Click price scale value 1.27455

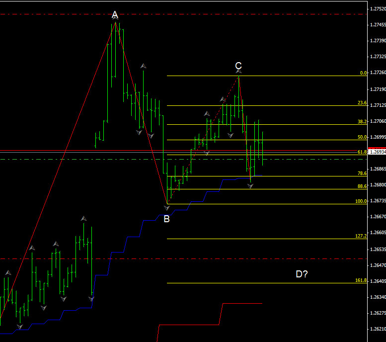click(x=378, y=25)
